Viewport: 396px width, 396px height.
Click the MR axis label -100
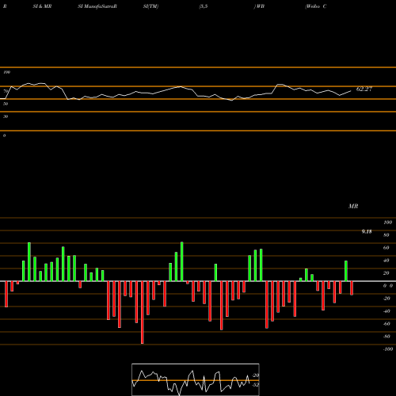pos(388,349)
